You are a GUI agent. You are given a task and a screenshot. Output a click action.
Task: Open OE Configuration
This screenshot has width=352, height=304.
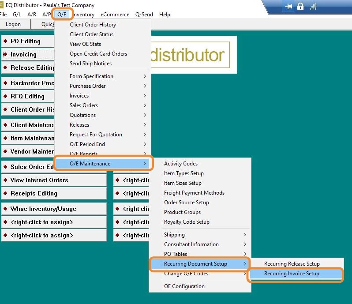200,286
